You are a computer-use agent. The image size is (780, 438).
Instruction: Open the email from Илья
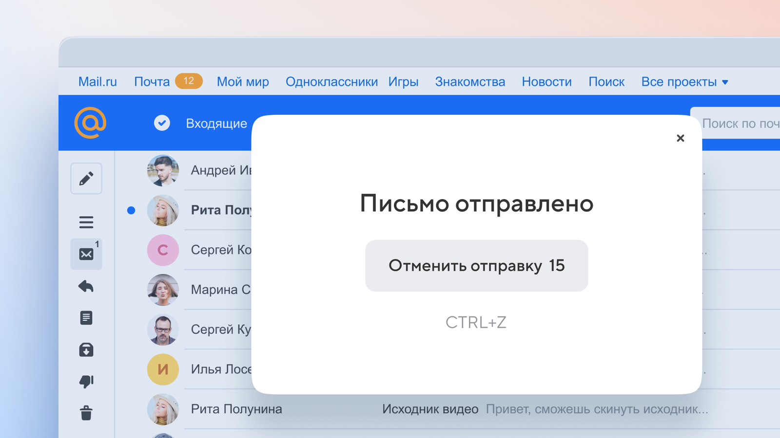click(221, 369)
